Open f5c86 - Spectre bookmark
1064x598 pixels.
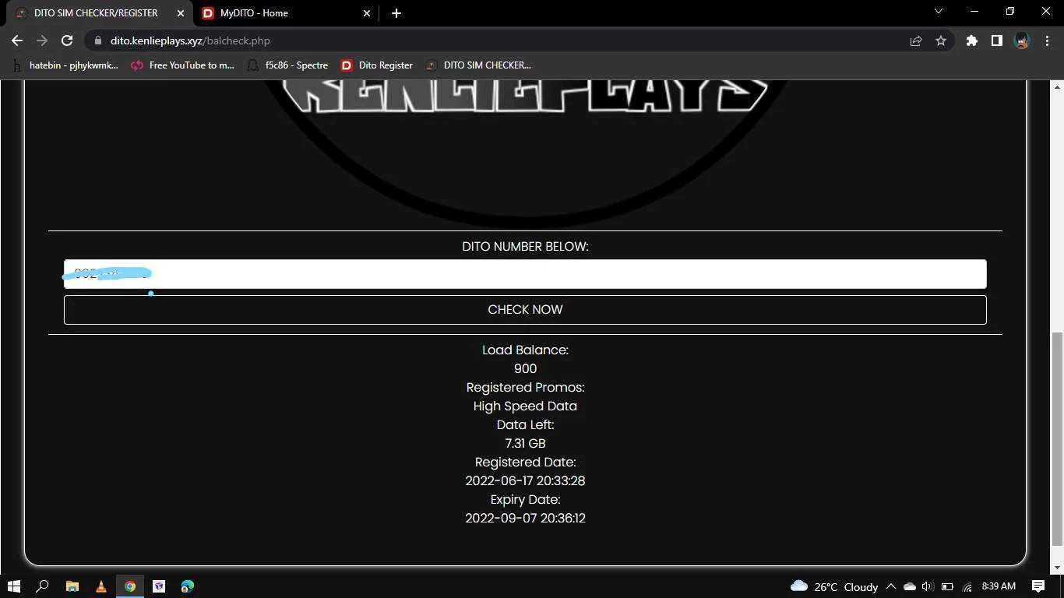(287, 65)
